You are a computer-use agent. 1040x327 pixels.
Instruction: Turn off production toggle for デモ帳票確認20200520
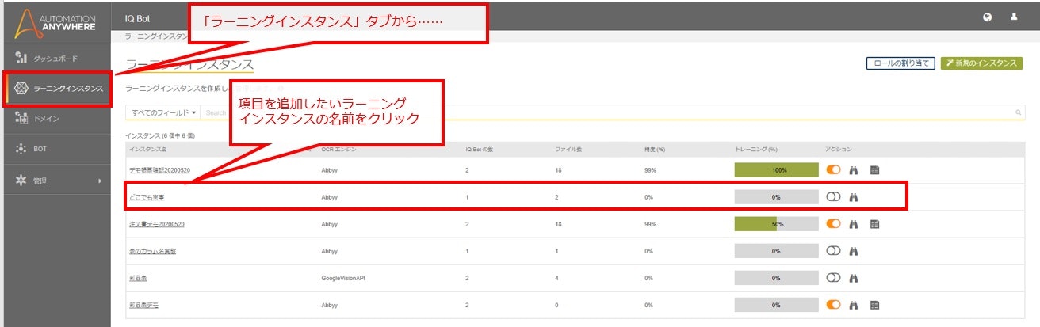(833, 170)
